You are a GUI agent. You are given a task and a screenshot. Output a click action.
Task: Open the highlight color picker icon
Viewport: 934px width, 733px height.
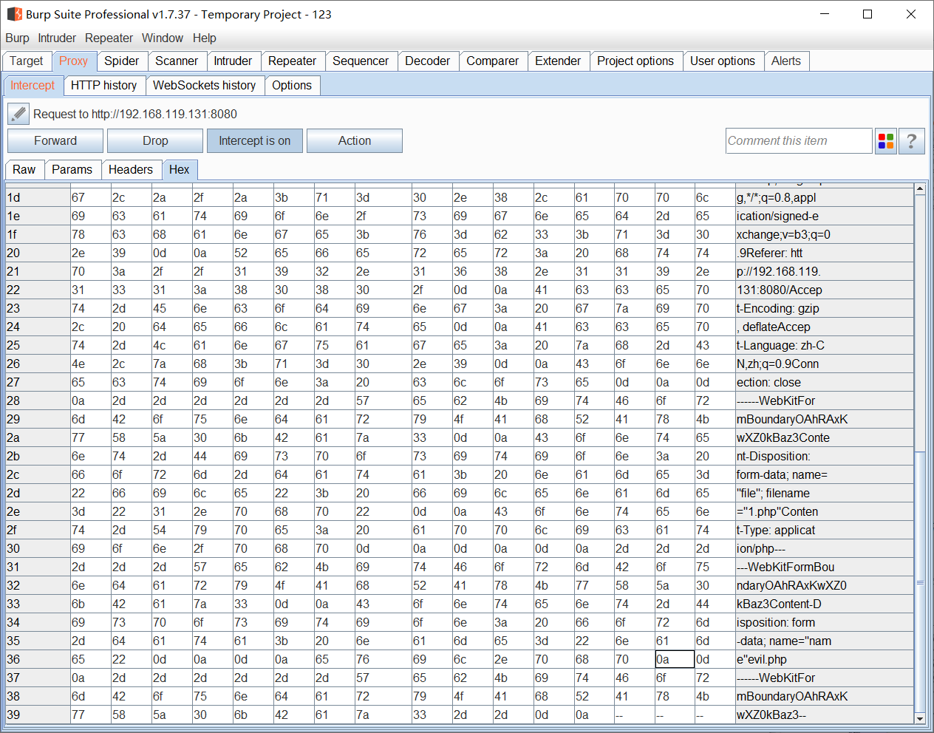coord(886,141)
